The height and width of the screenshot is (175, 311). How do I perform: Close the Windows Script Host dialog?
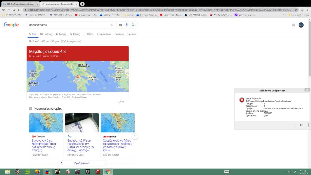307,90
